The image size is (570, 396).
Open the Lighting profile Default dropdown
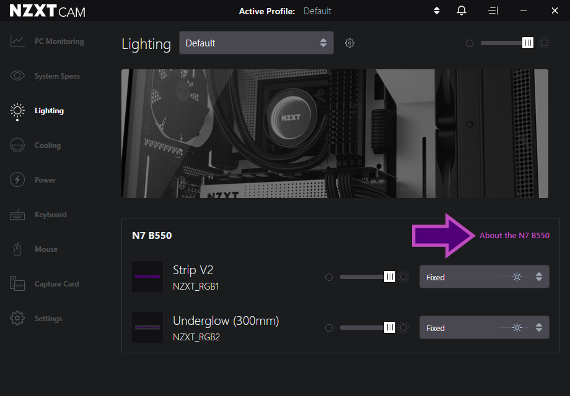(x=256, y=43)
